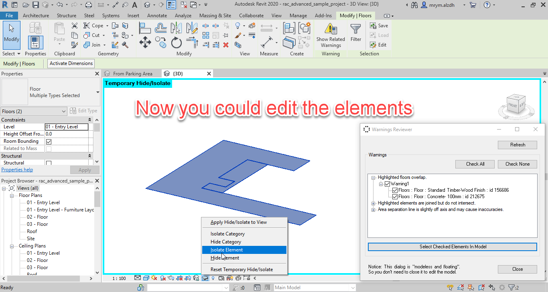Collapse the Highlighted floors overlap node
Image resolution: width=548 pixels, height=292 pixels.
(373, 177)
